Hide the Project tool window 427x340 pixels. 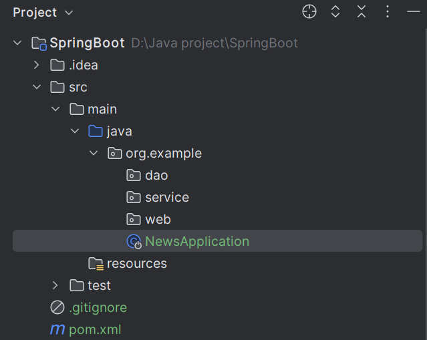pyautogui.click(x=413, y=11)
